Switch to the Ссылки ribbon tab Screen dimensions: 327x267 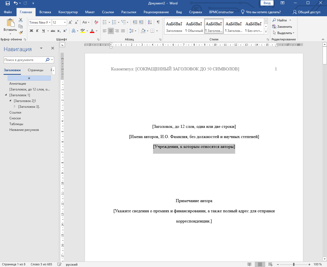pyautogui.click(x=108, y=12)
